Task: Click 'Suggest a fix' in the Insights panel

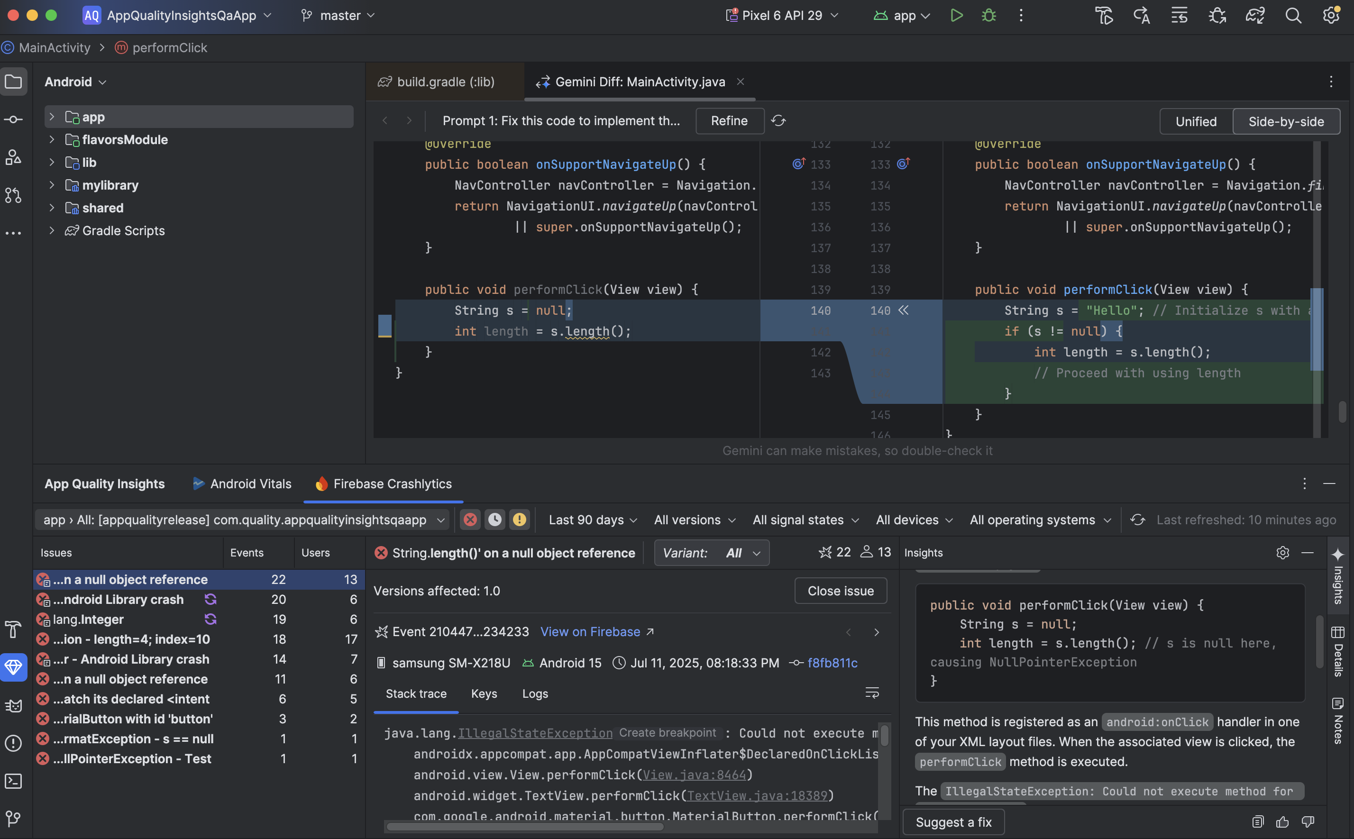Action: pyautogui.click(x=953, y=822)
